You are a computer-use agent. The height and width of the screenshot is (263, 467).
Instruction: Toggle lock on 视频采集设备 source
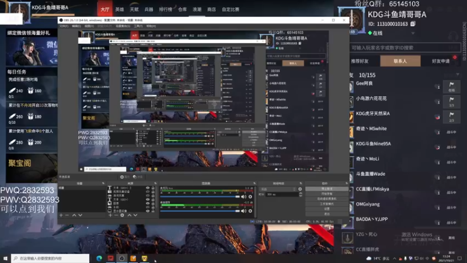[x=153, y=192]
